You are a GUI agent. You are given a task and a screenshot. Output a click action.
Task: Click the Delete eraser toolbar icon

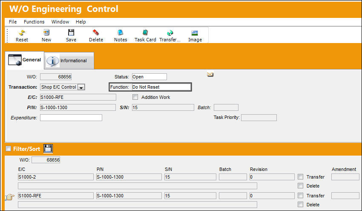click(x=96, y=32)
